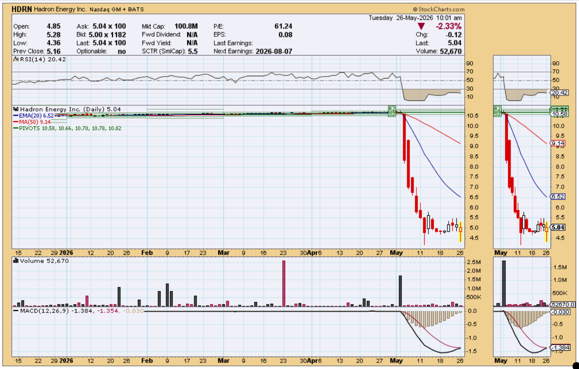Screen dimensions: 579x369
Task: Click the Fwd Dividend N/A value
Action: coord(192,35)
